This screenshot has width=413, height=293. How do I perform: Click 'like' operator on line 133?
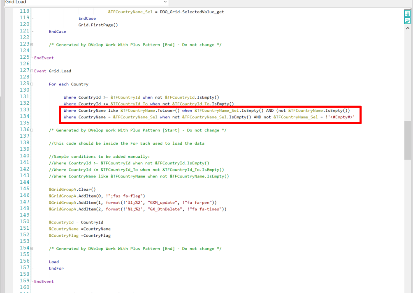point(113,111)
